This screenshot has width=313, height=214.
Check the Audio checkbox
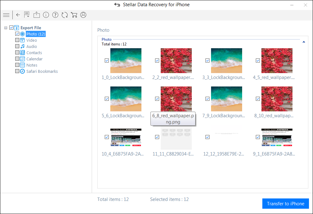[x=17, y=46]
